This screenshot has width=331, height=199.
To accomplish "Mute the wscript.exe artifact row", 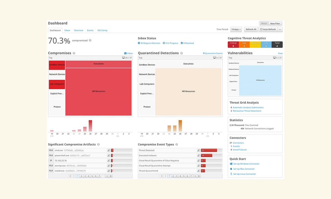I will pos(109,166).
